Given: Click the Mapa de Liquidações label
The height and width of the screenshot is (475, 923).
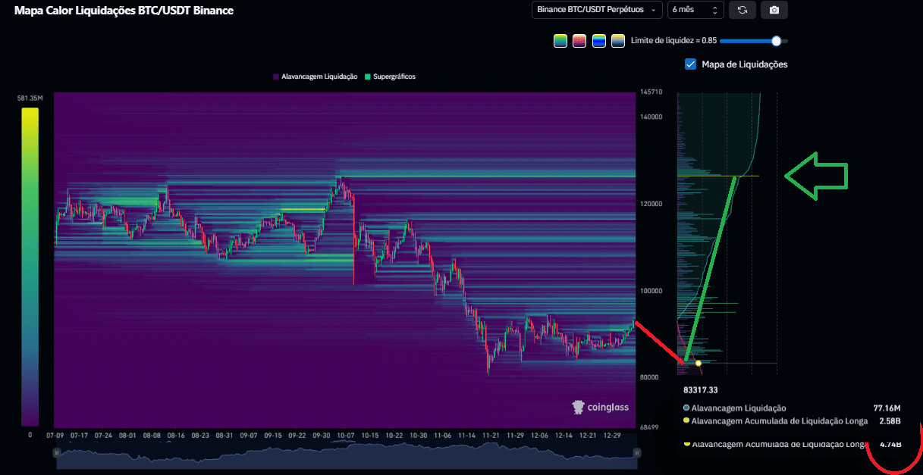Looking at the screenshot, I should 744,64.
